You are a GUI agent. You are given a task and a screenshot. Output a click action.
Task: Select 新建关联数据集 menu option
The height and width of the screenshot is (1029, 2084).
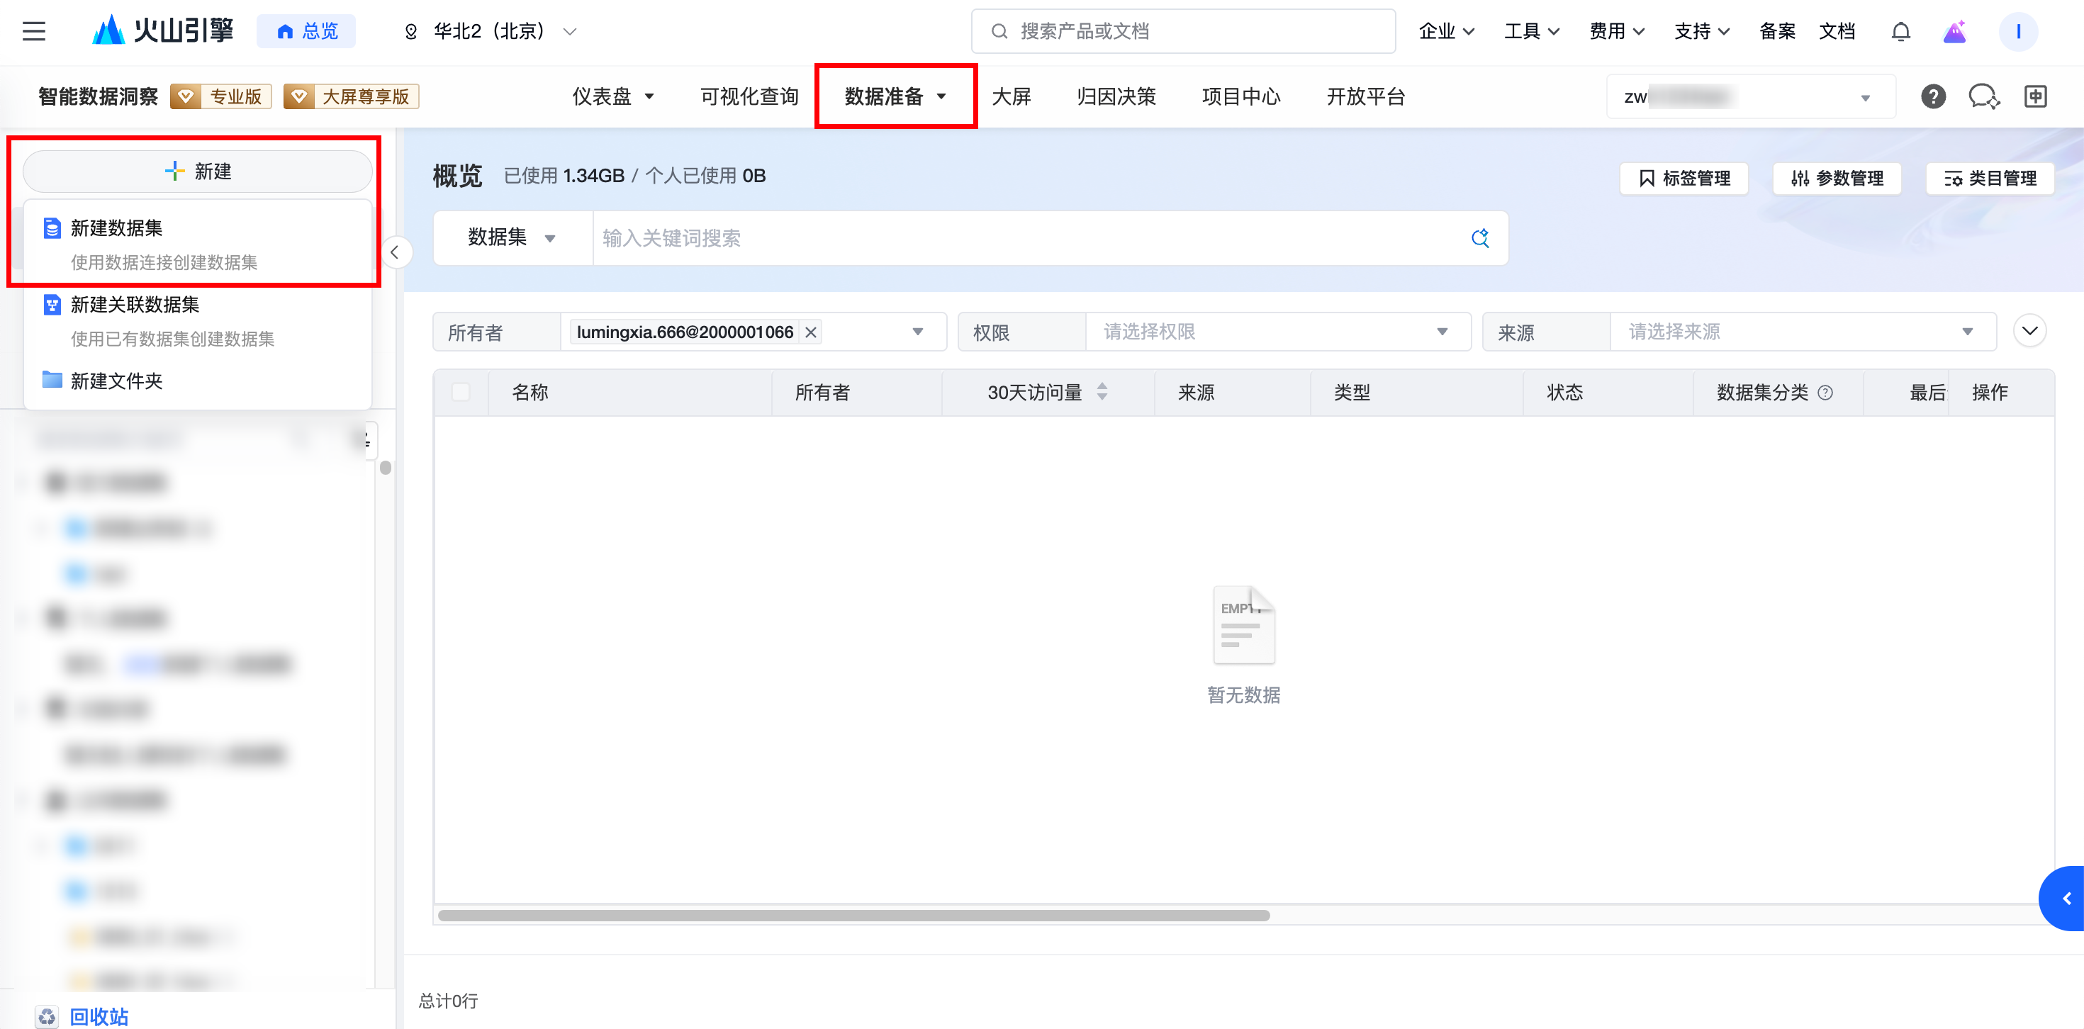tap(134, 304)
